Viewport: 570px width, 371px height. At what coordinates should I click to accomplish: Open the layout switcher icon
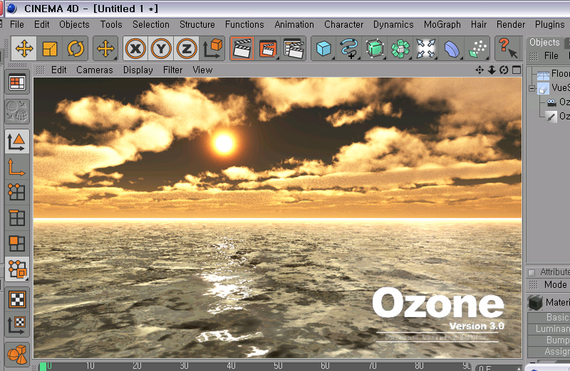pyautogui.click(x=17, y=83)
